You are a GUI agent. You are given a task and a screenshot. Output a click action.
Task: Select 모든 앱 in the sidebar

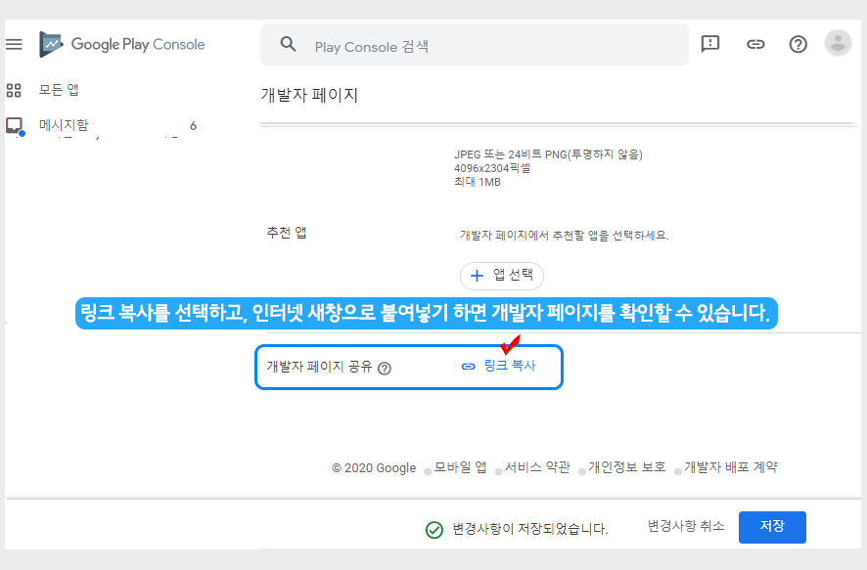59,90
